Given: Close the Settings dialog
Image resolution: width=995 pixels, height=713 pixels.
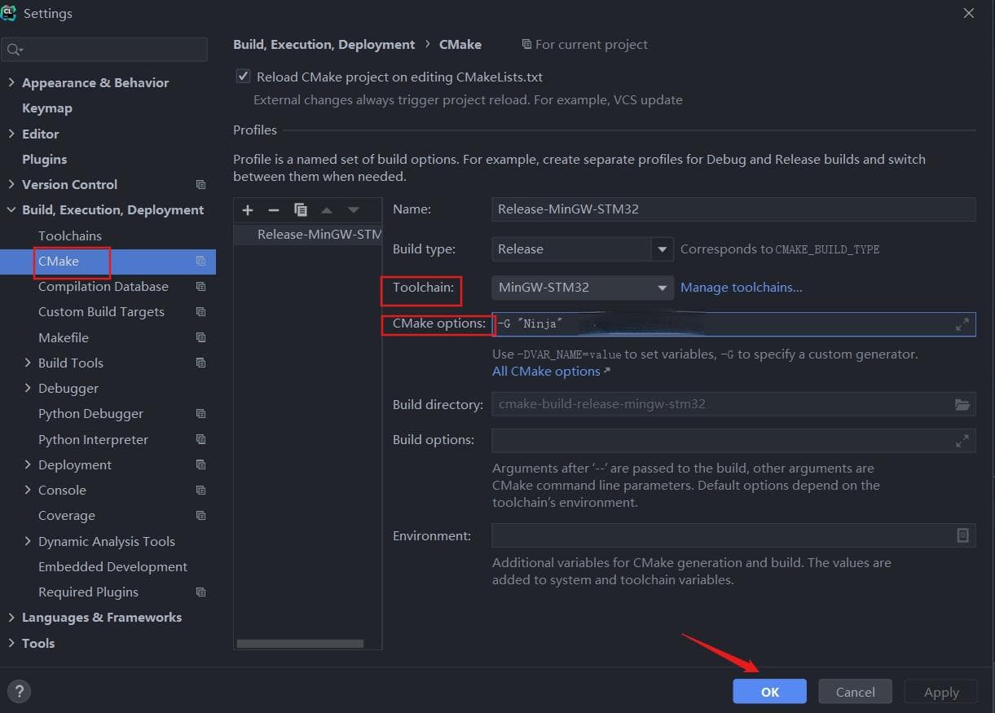Looking at the screenshot, I should pyautogui.click(x=968, y=13).
